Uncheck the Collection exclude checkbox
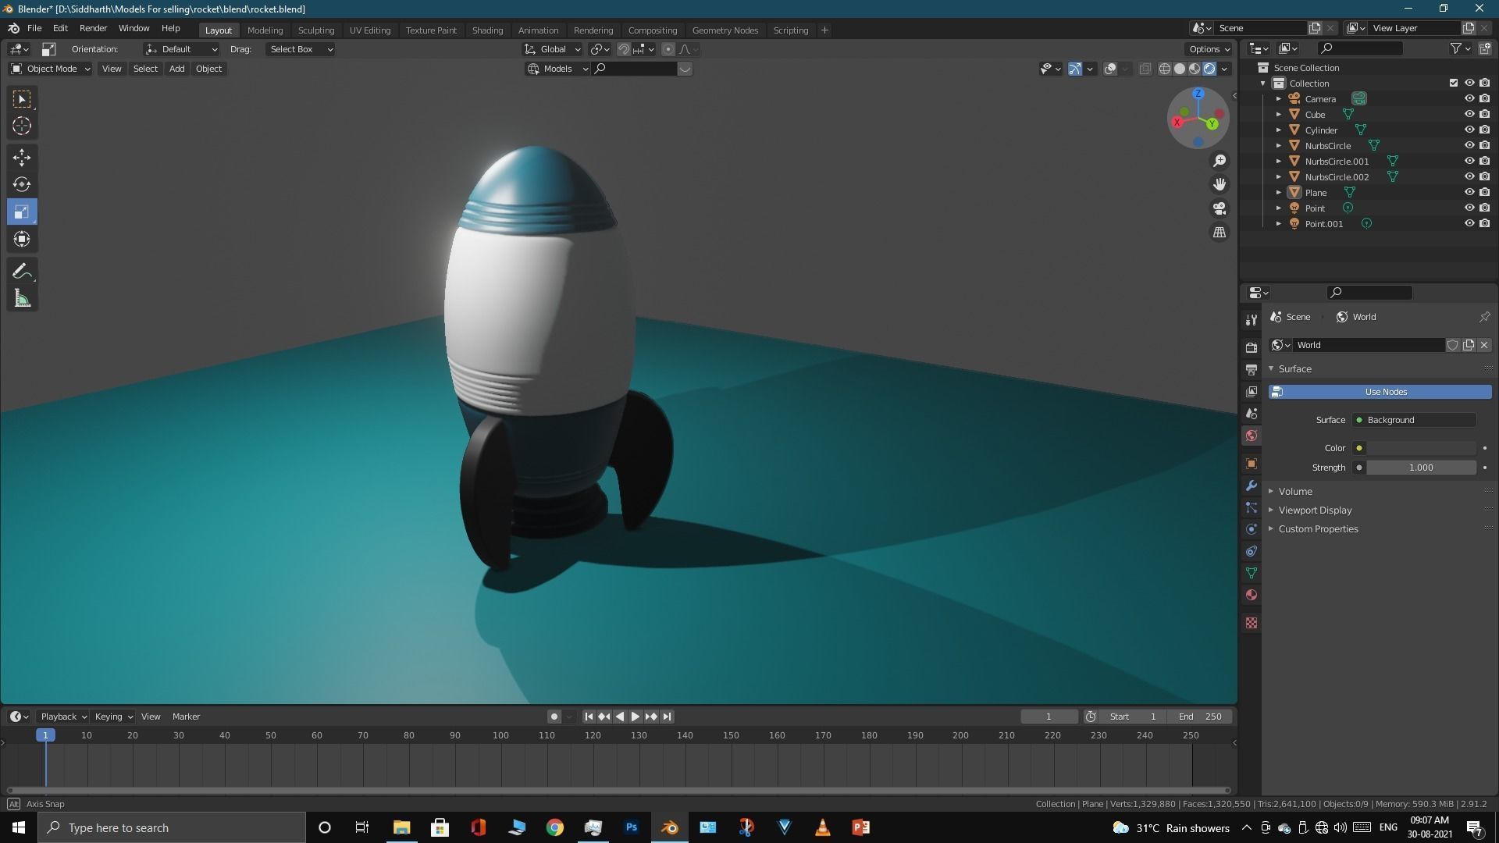Screen dimensions: 1499x843 pyautogui.click(x=1453, y=83)
